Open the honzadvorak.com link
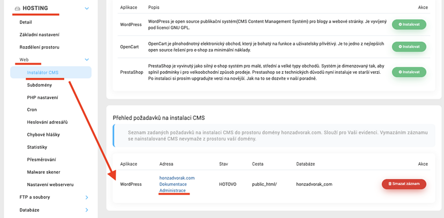 [x=177, y=178]
